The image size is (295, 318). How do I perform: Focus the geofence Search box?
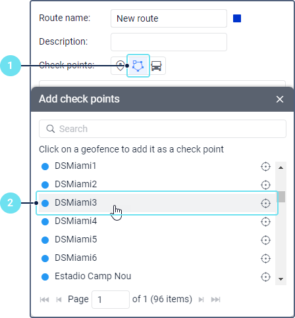pyautogui.click(x=163, y=129)
